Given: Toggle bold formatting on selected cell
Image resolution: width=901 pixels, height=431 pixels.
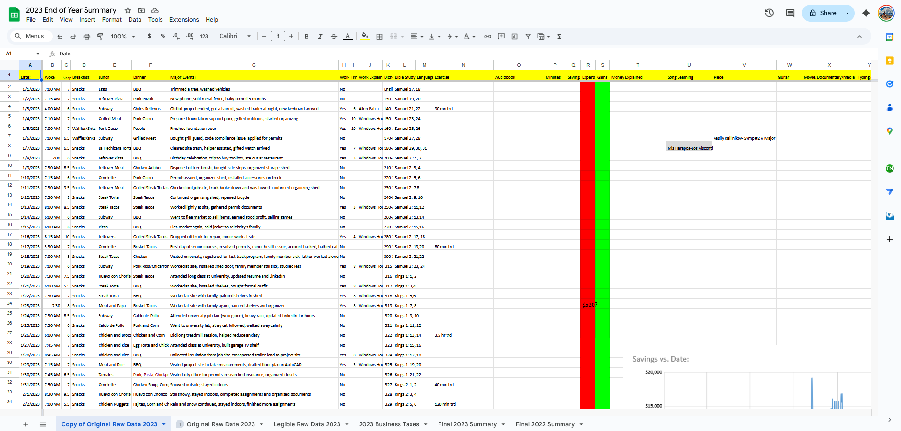Looking at the screenshot, I should click(306, 36).
